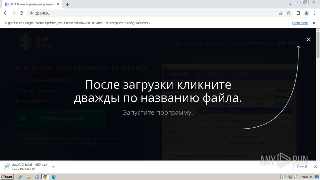Launch Microsoft Edge from the taskbar
Screen dimensions: 320x180
click(x=54, y=177)
